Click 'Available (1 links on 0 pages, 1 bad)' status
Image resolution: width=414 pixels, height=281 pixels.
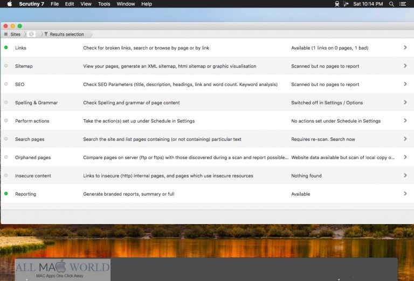pos(330,48)
